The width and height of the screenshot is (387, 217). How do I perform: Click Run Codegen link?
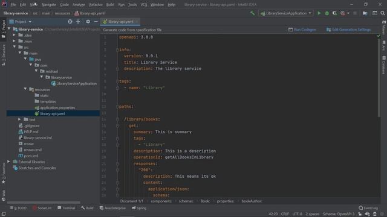[302, 30]
